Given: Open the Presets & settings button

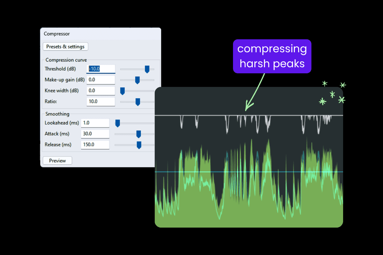Looking at the screenshot, I should click(65, 47).
